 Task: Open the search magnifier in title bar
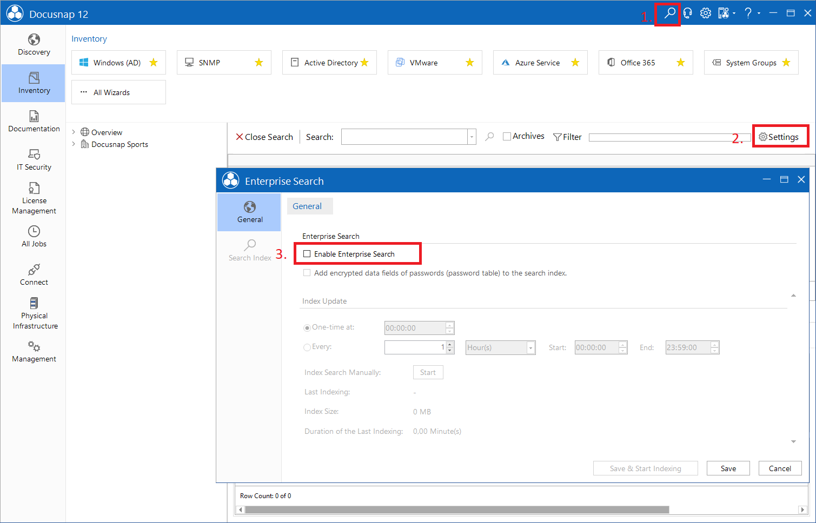[669, 13]
